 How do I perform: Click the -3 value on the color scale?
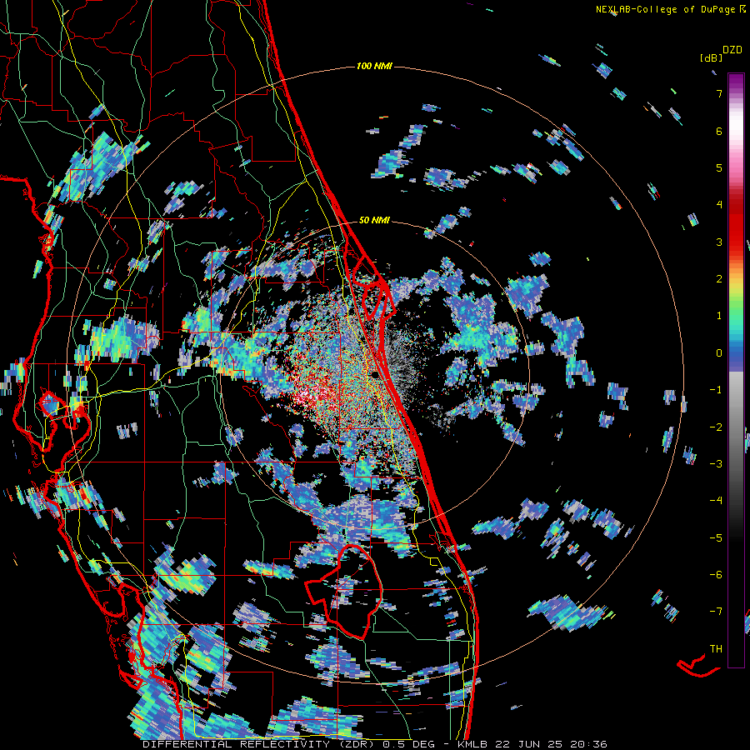(716, 464)
